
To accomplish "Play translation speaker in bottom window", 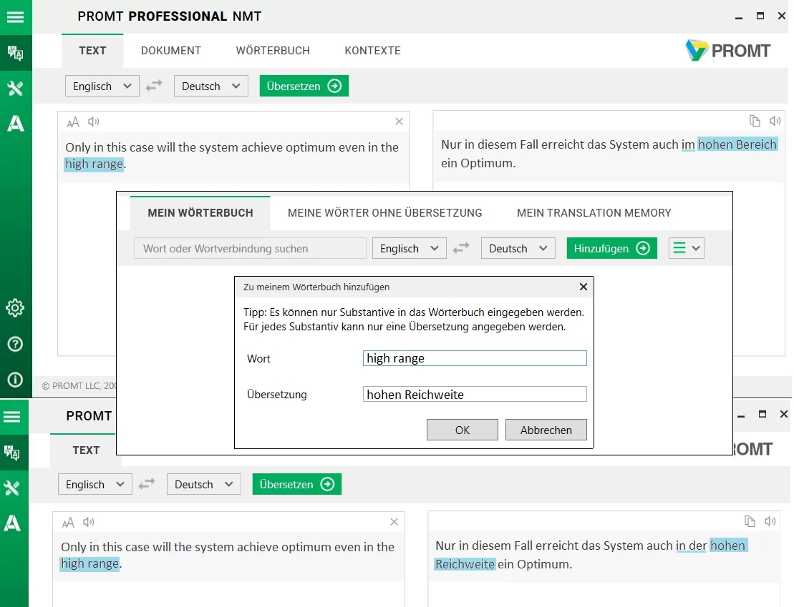I will point(770,521).
